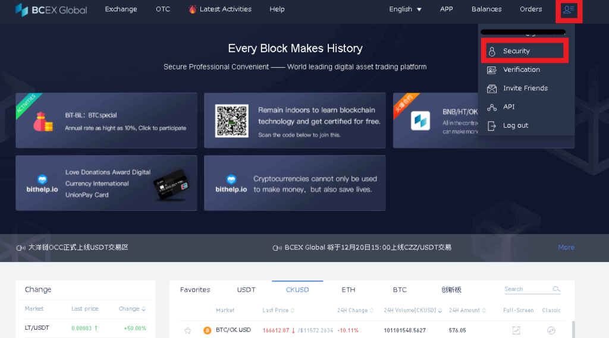The width and height of the screenshot is (609, 338).
Task: Click the market Search input field
Action: [x=528, y=289]
